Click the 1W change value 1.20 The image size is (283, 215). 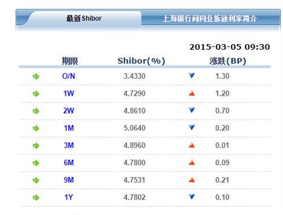pos(222,93)
